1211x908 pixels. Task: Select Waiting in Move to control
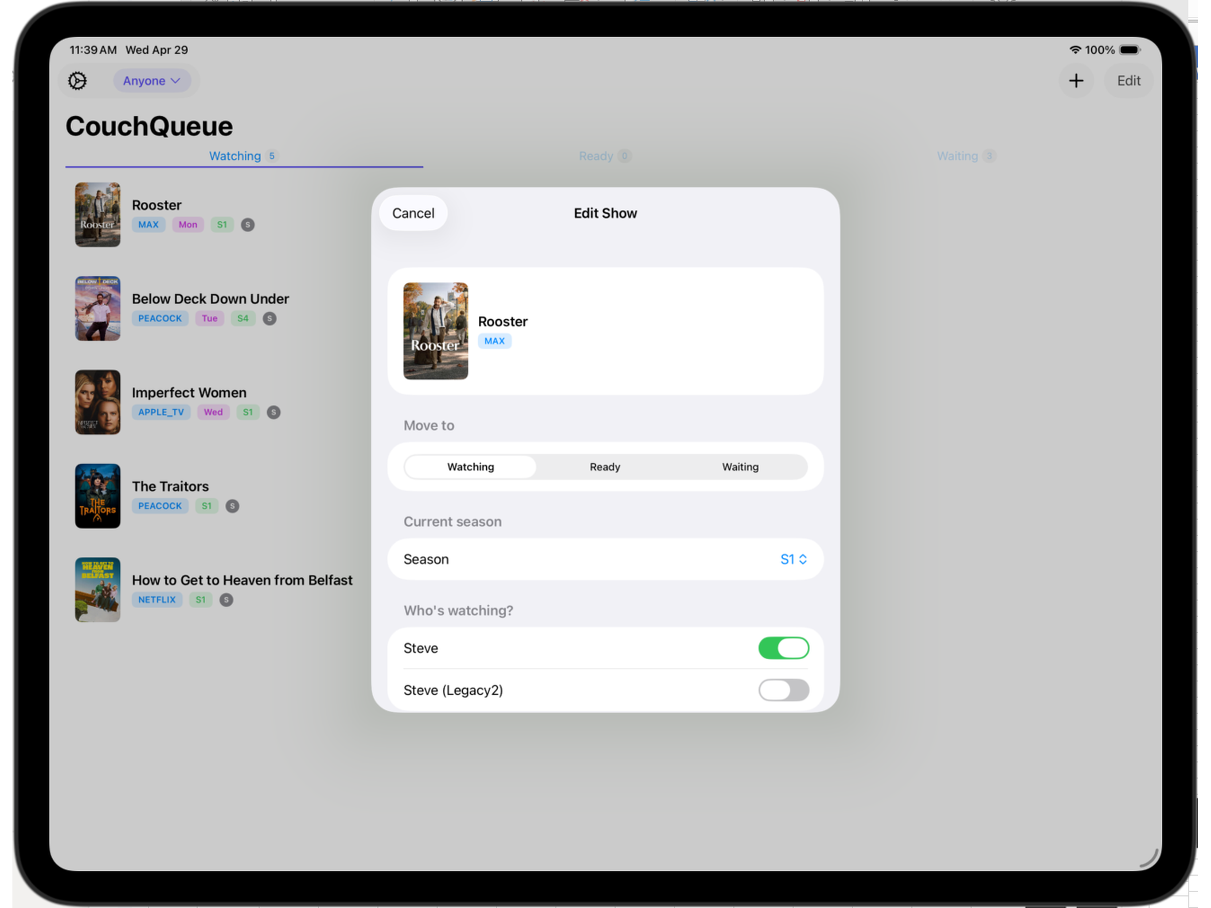pos(740,466)
